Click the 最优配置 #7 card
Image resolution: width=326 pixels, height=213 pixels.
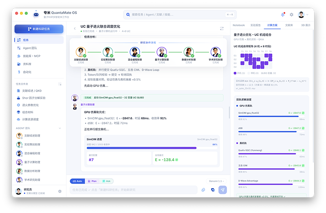(x=119, y=158)
